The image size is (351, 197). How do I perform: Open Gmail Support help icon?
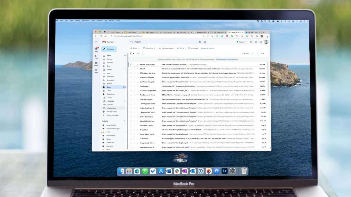tap(251, 42)
